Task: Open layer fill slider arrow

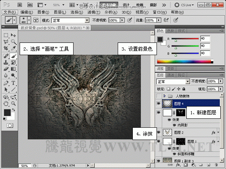Action: [221, 89]
